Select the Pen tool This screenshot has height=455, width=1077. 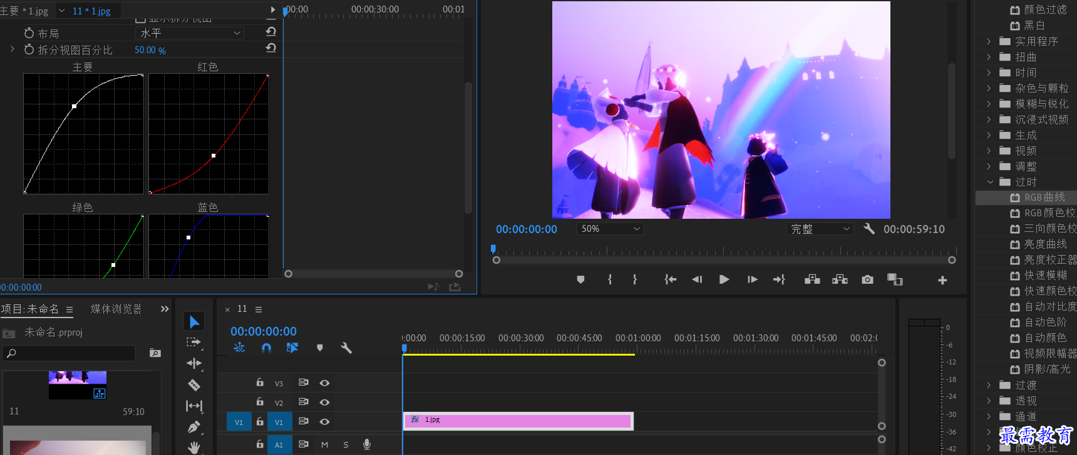click(x=194, y=427)
